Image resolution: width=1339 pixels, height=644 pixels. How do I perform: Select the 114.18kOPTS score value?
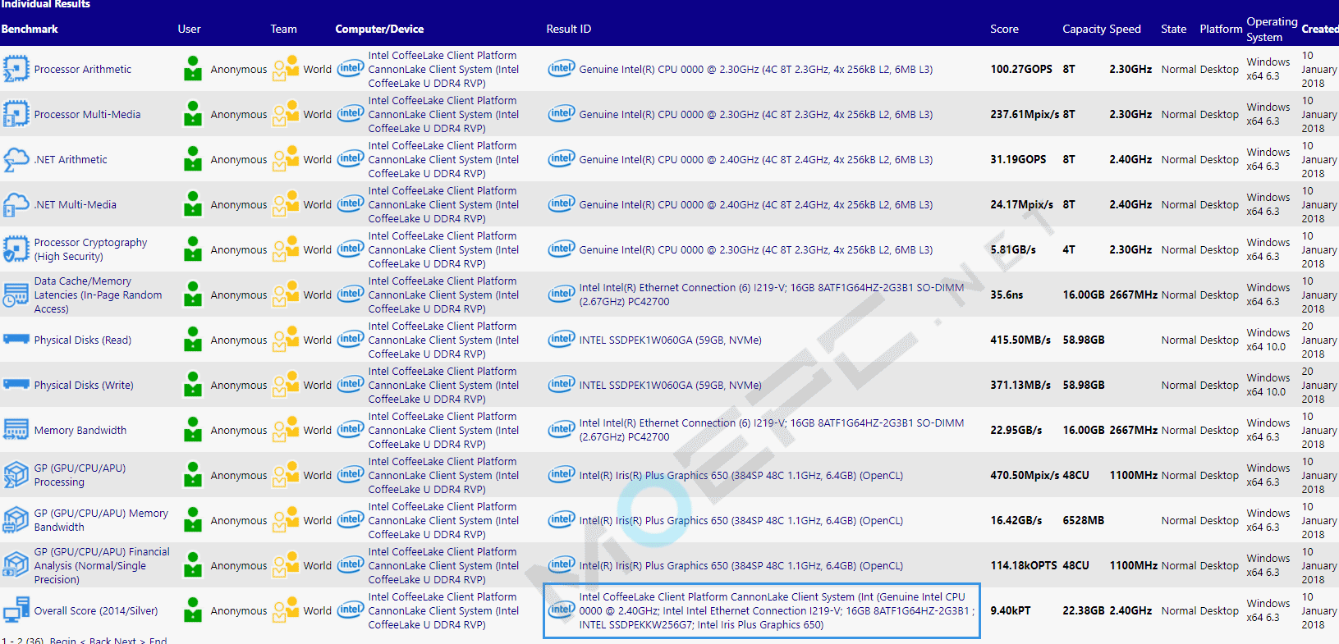point(1023,565)
